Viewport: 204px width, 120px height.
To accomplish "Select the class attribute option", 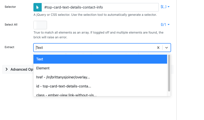I will tap(100, 95).
